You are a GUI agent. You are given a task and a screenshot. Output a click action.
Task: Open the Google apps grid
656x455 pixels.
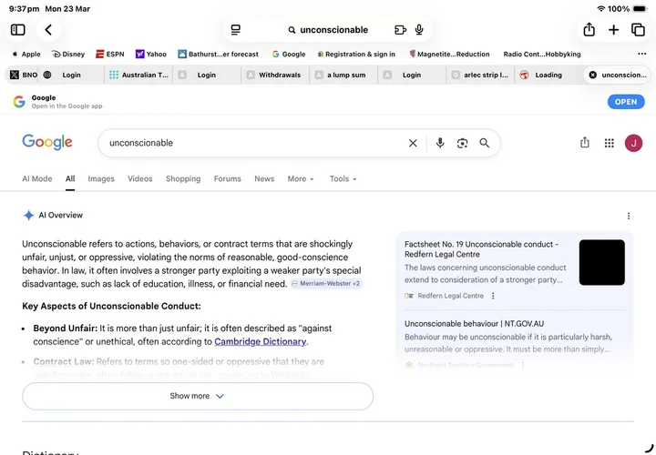[x=610, y=143]
